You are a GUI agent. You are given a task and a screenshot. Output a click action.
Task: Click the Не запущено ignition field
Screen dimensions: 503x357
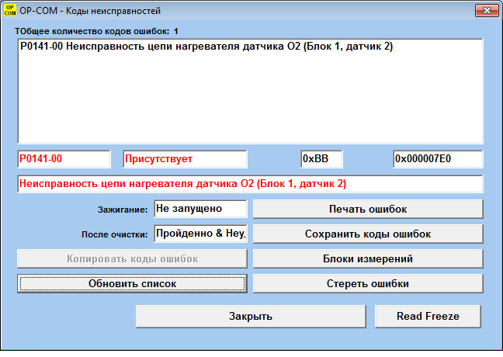click(x=200, y=209)
